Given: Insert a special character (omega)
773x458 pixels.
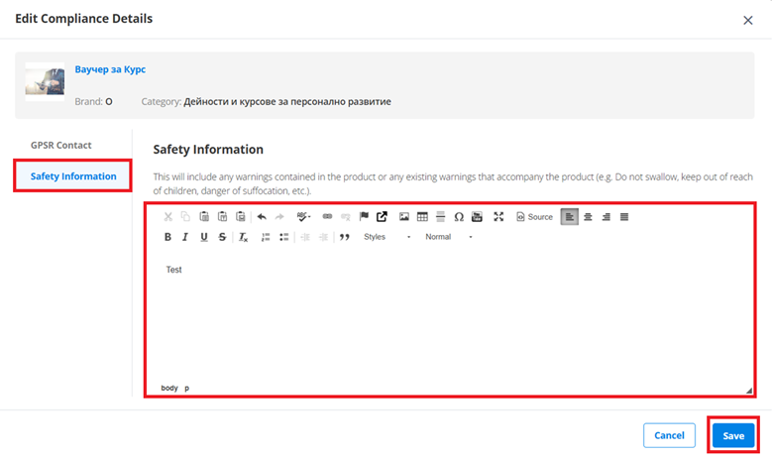Looking at the screenshot, I should click(x=459, y=217).
